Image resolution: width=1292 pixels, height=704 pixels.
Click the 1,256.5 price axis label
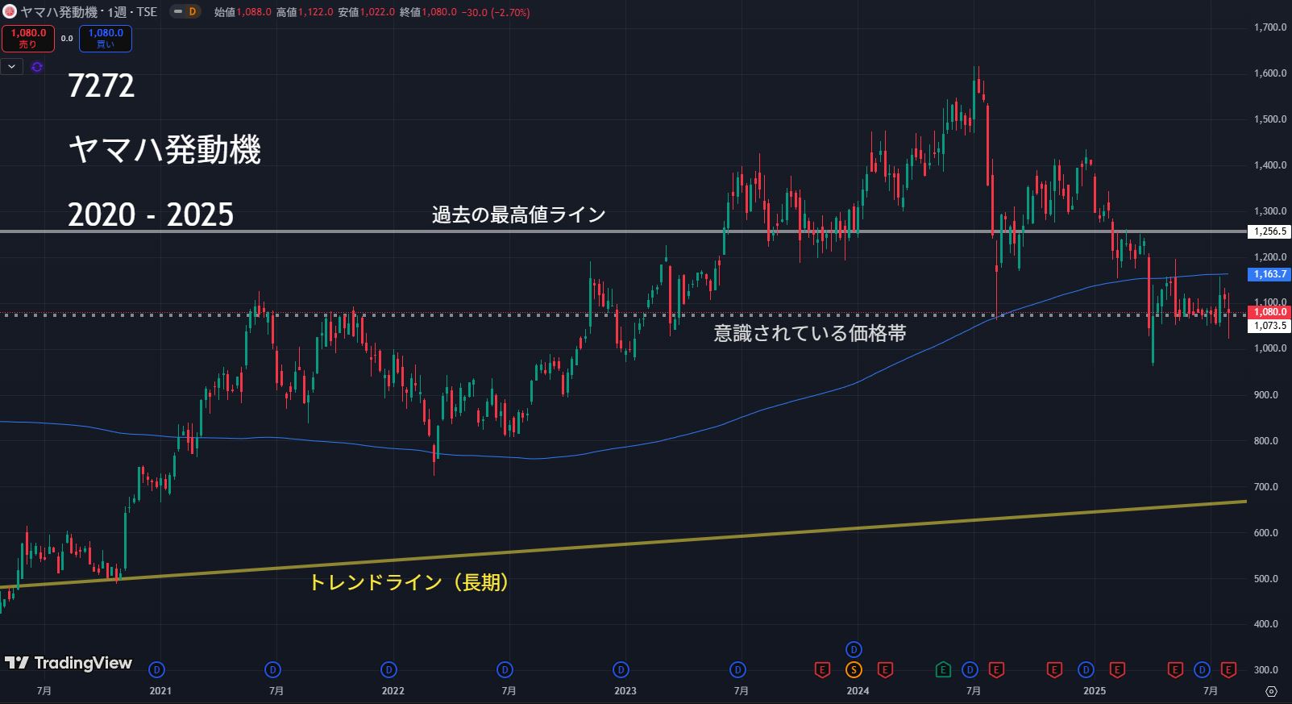pyautogui.click(x=1269, y=231)
